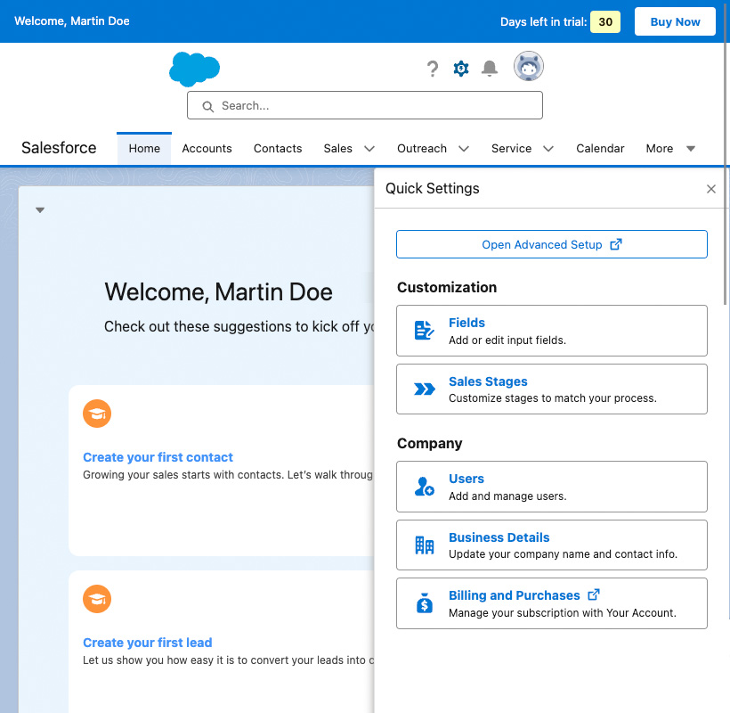This screenshot has height=713, width=730.
Task: Open the Sales Stages link
Action: point(488,381)
